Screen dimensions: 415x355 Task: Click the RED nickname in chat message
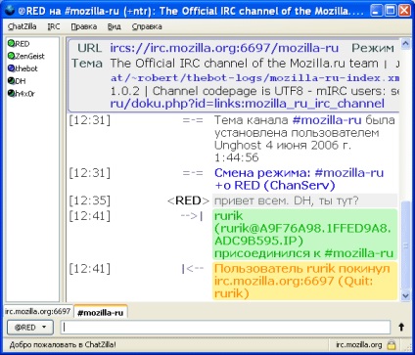[188, 200]
